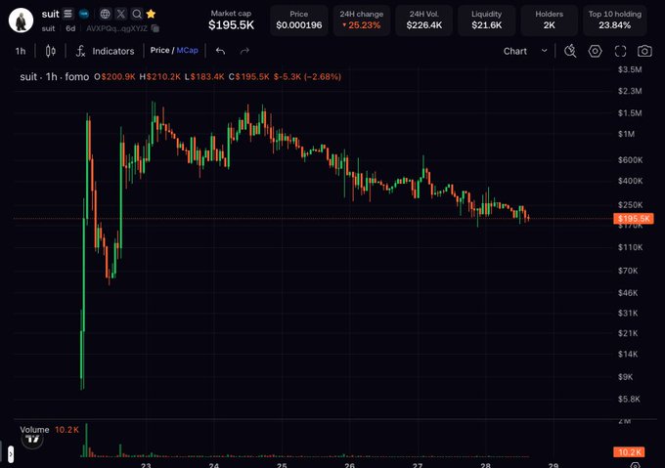Click the quick search lightning magnifier icon
Viewport: 665px width, 468px height.
tap(570, 51)
